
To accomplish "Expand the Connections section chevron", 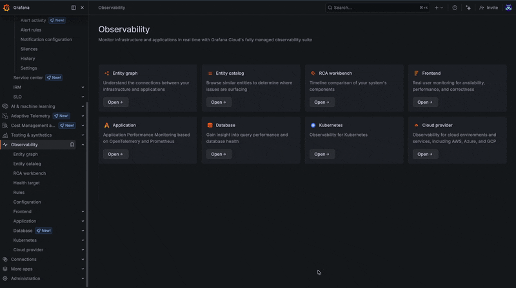I will 83,259.
